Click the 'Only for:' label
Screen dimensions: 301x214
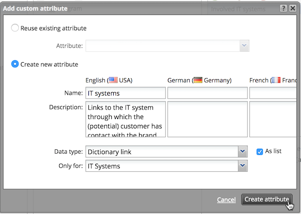coord(71,166)
